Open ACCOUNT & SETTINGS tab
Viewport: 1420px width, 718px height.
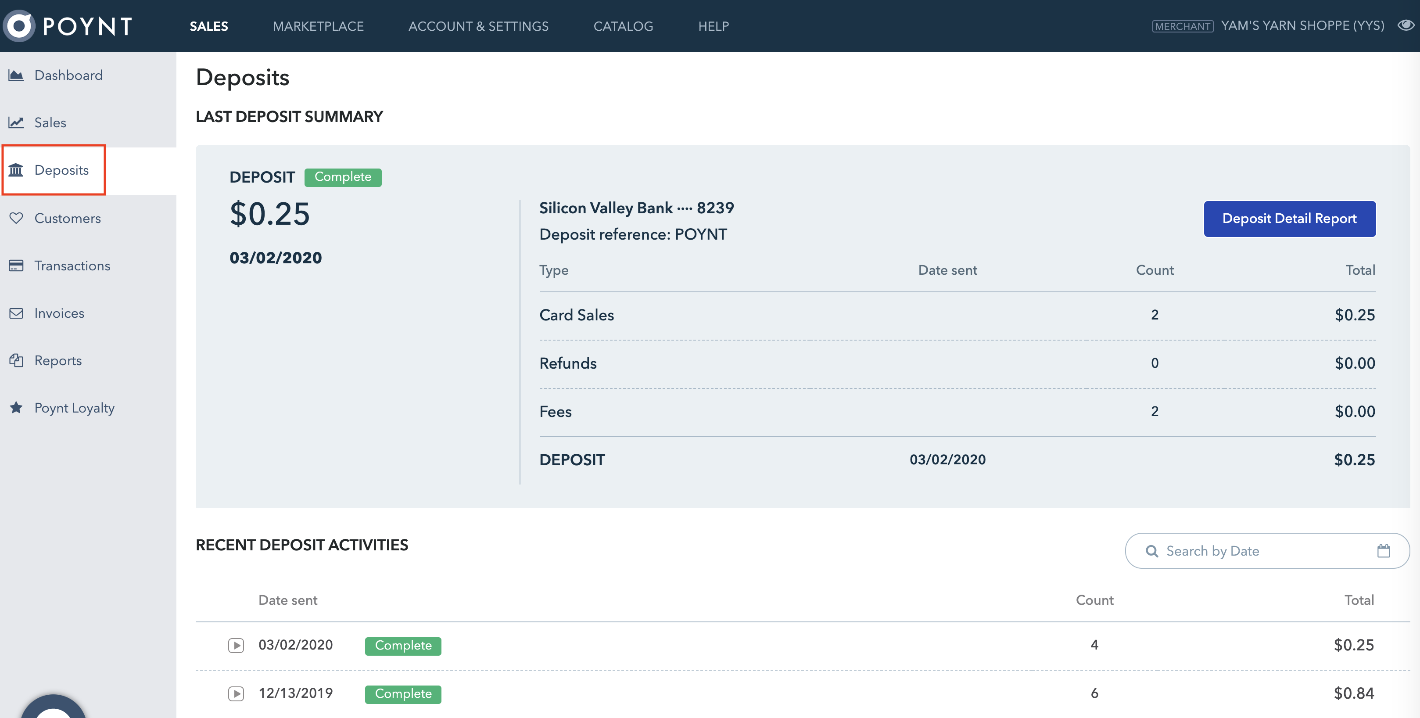click(x=478, y=26)
